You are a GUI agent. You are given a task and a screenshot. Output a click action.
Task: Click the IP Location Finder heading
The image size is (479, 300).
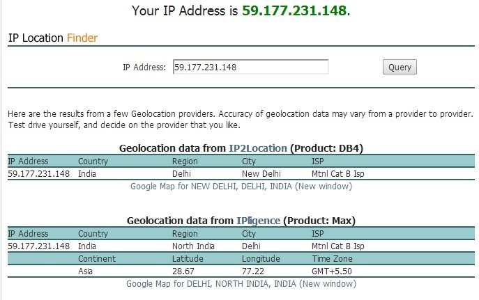pos(53,38)
